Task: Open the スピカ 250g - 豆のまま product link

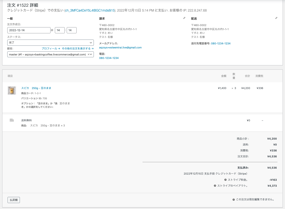Action: [36, 88]
